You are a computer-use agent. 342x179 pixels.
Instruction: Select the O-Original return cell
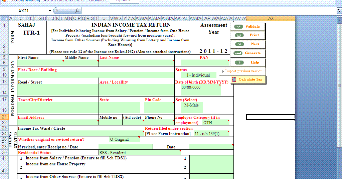click(124, 139)
